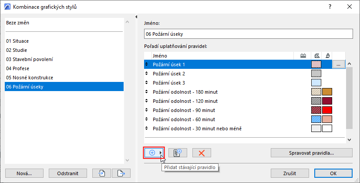Select the Beze změn entry
This screenshot has height=183, width=360.
pyautogui.click(x=18, y=22)
